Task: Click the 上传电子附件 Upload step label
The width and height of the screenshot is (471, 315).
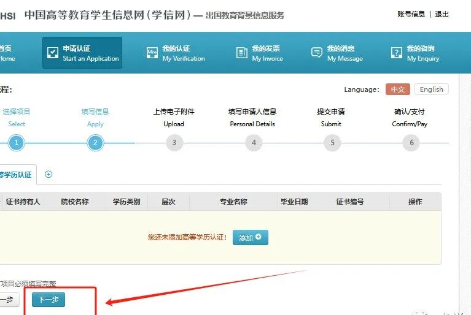Action: [x=174, y=118]
